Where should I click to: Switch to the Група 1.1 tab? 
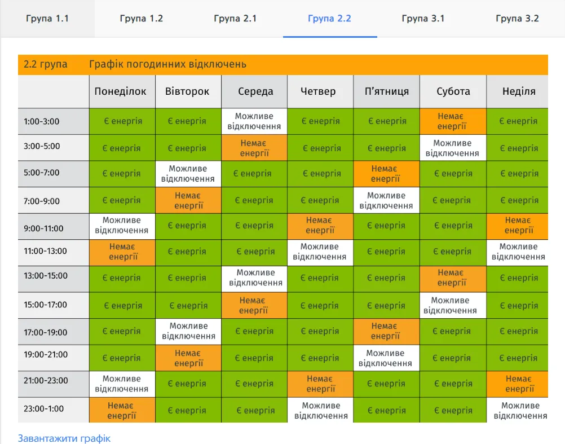pos(47,19)
